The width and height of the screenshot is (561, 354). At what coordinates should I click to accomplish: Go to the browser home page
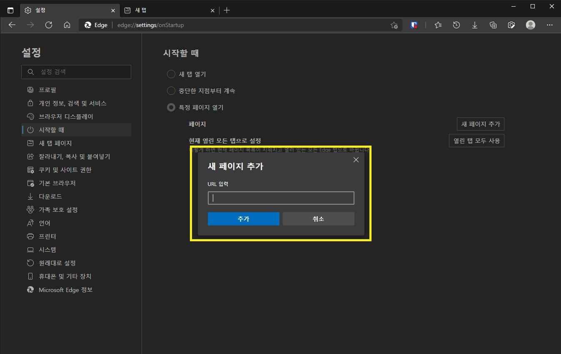[67, 25]
